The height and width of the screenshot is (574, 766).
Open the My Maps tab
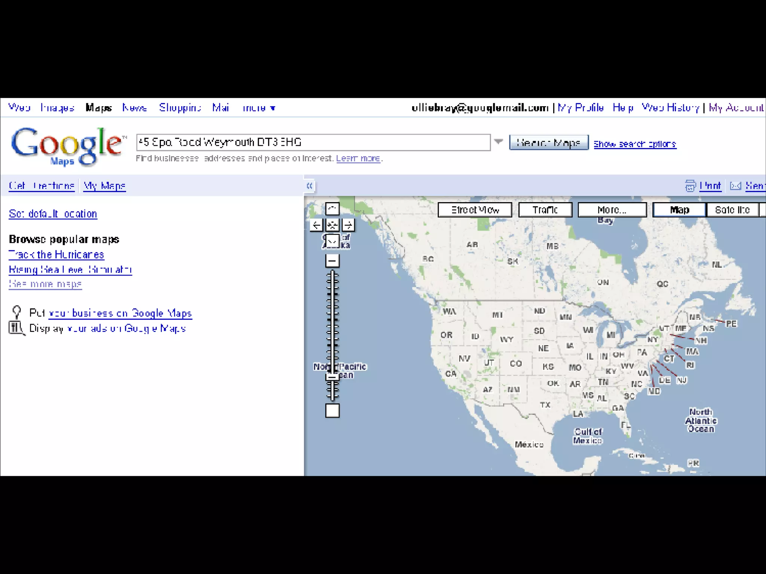tap(104, 186)
